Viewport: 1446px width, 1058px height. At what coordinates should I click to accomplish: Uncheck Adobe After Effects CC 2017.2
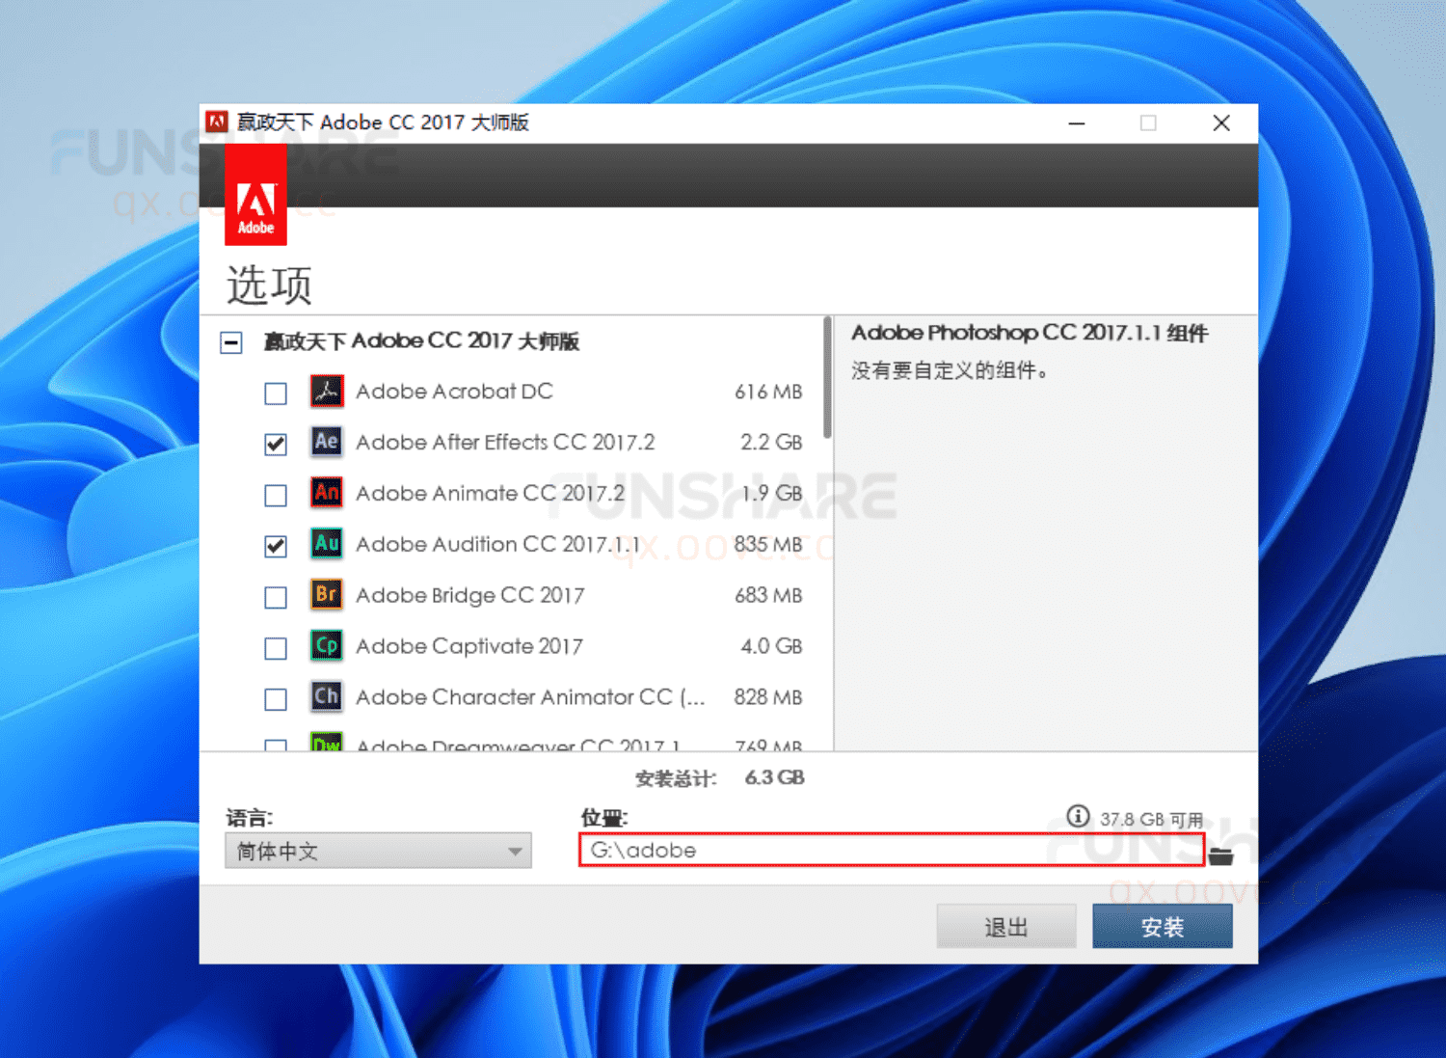point(276,444)
